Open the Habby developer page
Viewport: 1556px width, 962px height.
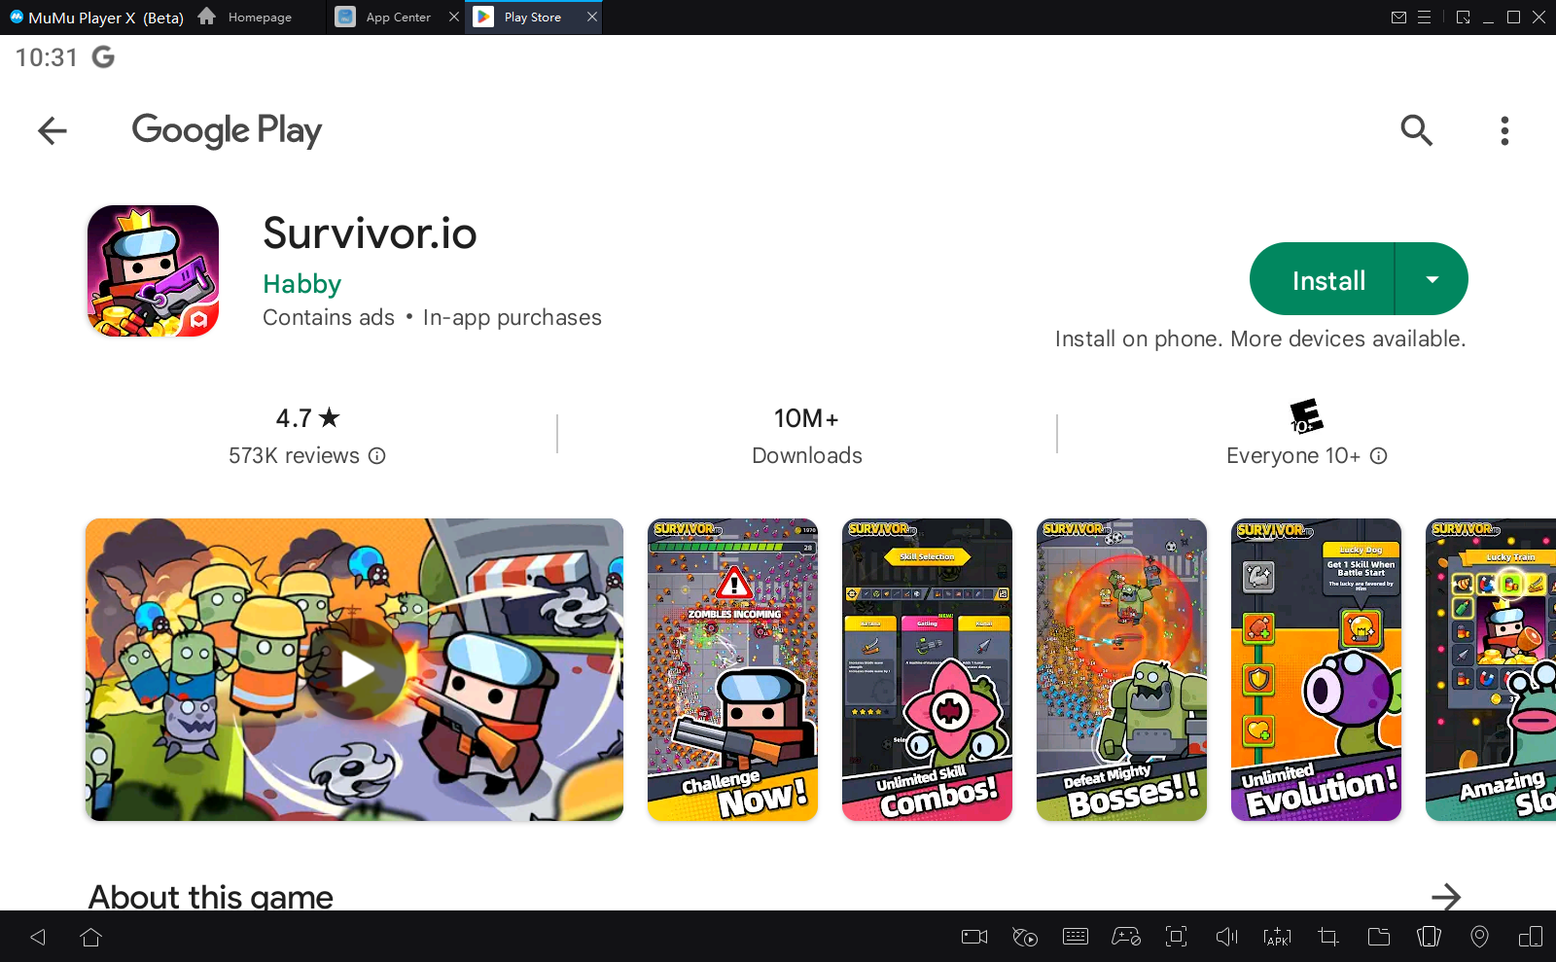coord(301,284)
